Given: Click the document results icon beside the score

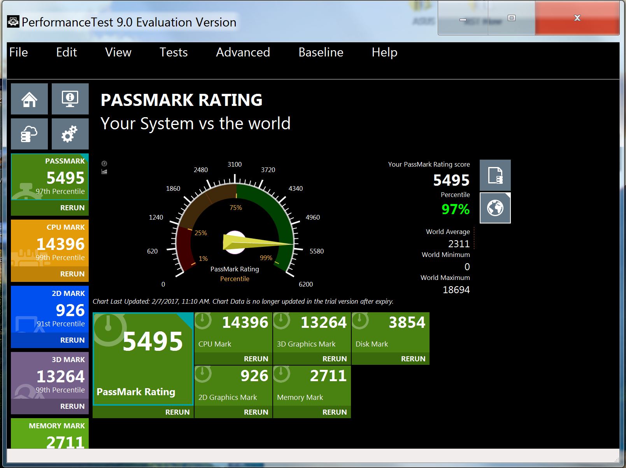Looking at the screenshot, I should [x=495, y=175].
